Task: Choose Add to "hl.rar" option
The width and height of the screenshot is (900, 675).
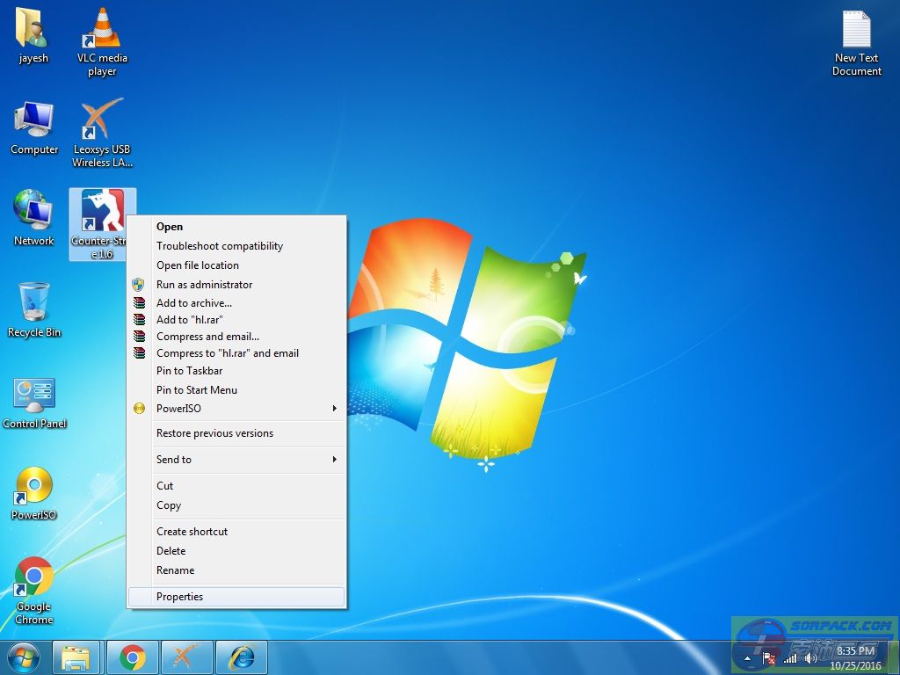Action: pos(189,320)
